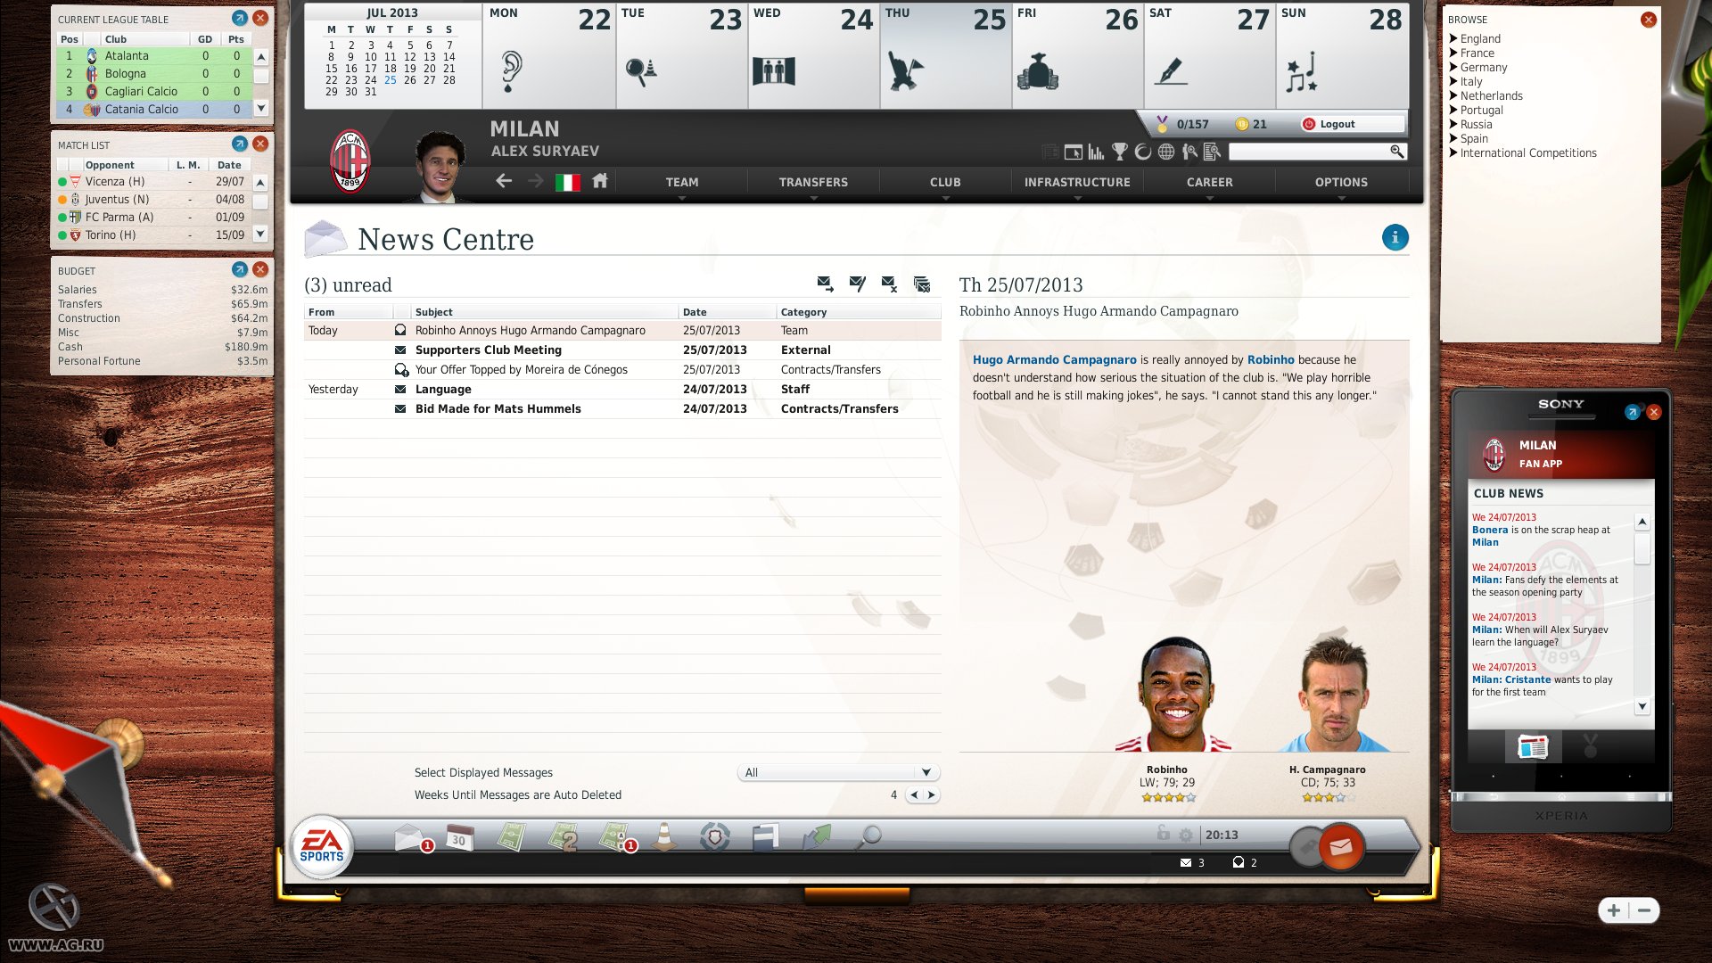Image resolution: width=1712 pixels, height=963 pixels.
Task: Follow the Robinho link in the article
Action: (1272, 359)
